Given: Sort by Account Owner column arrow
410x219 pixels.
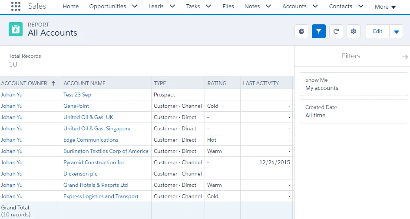Looking at the screenshot, I should point(53,83).
